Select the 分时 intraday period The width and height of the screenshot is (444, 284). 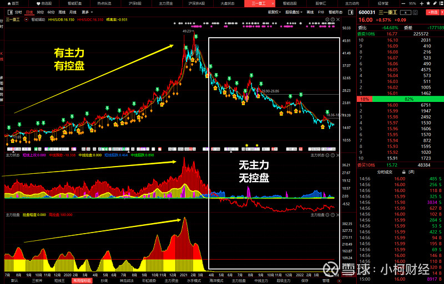pos(18,12)
